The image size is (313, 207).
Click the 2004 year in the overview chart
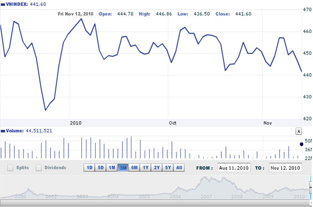[113, 197]
